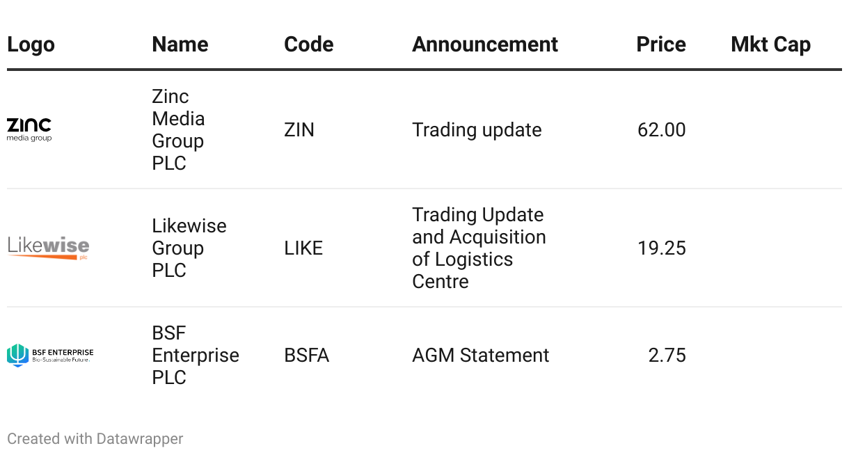Click the Zinc Media Group logo

(x=29, y=129)
